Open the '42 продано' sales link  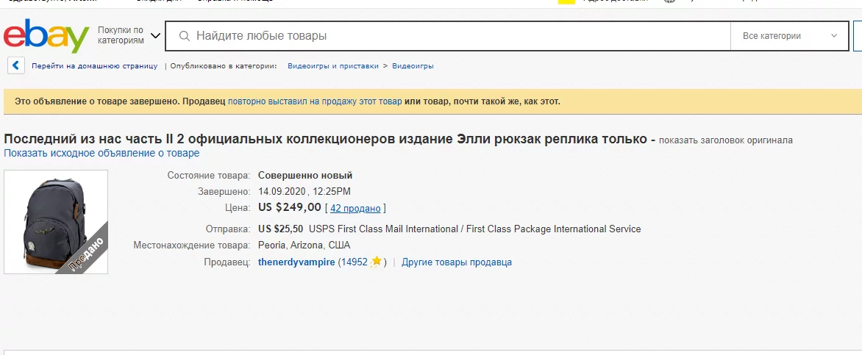coord(355,208)
